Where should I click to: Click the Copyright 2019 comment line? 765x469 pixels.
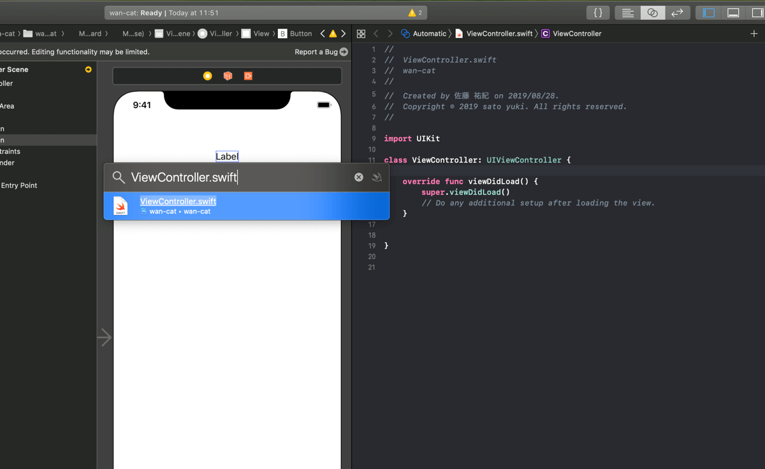506,107
